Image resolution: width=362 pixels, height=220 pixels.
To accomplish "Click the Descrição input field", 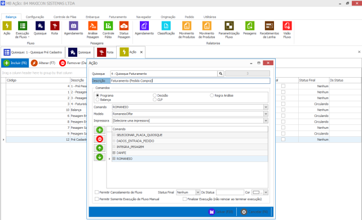I will pos(190,80).
